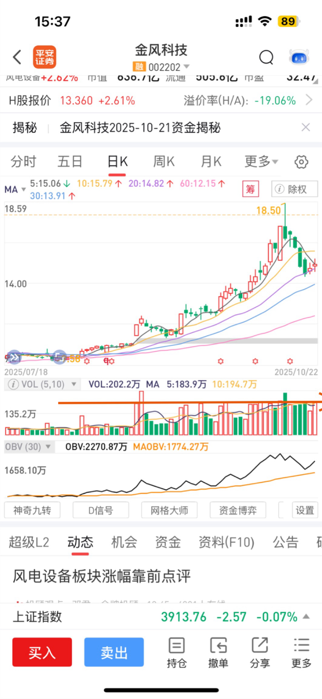Tap the 买入 buy button
322x699 pixels.
[x=42, y=652]
